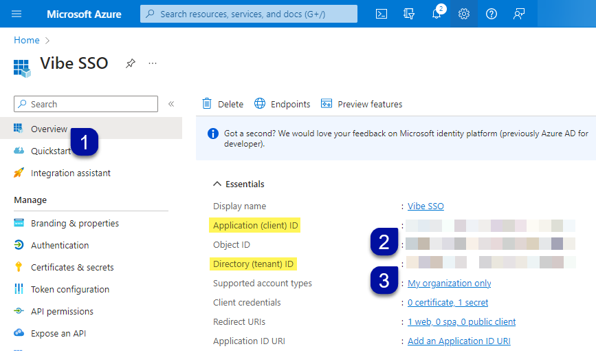Click the Endpoints globe icon
Screen dimensions: 596x351
coord(260,103)
